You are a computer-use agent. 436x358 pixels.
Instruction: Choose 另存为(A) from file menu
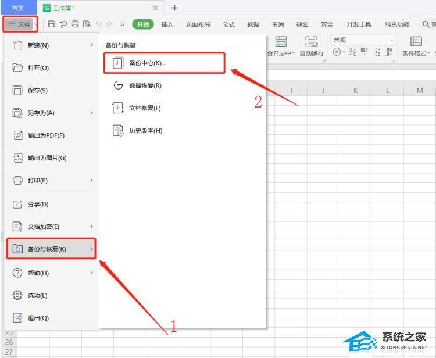pyautogui.click(x=51, y=113)
